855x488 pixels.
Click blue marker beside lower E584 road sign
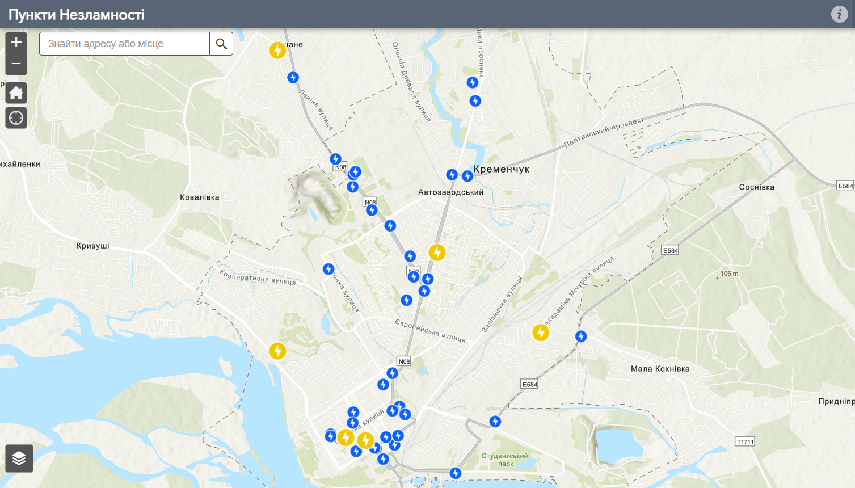click(x=495, y=422)
